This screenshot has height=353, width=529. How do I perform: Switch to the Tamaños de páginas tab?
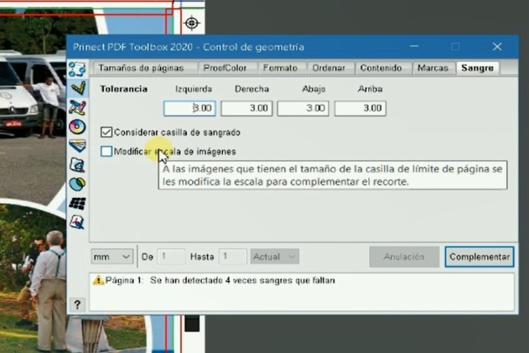click(x=144, y=68)
